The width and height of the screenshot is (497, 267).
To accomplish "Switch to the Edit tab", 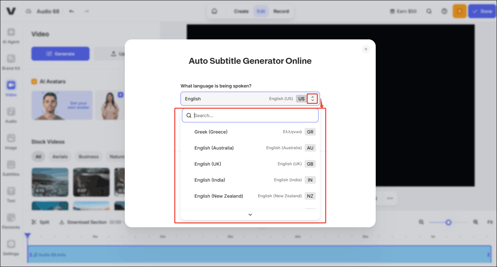I will coord(261,11).
